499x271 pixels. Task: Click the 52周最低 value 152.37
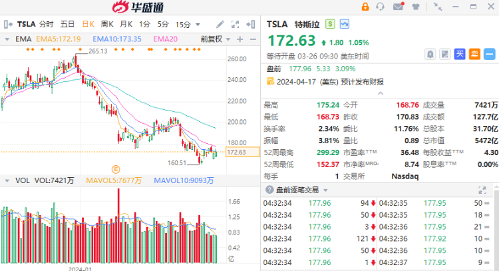coord(328,164)
